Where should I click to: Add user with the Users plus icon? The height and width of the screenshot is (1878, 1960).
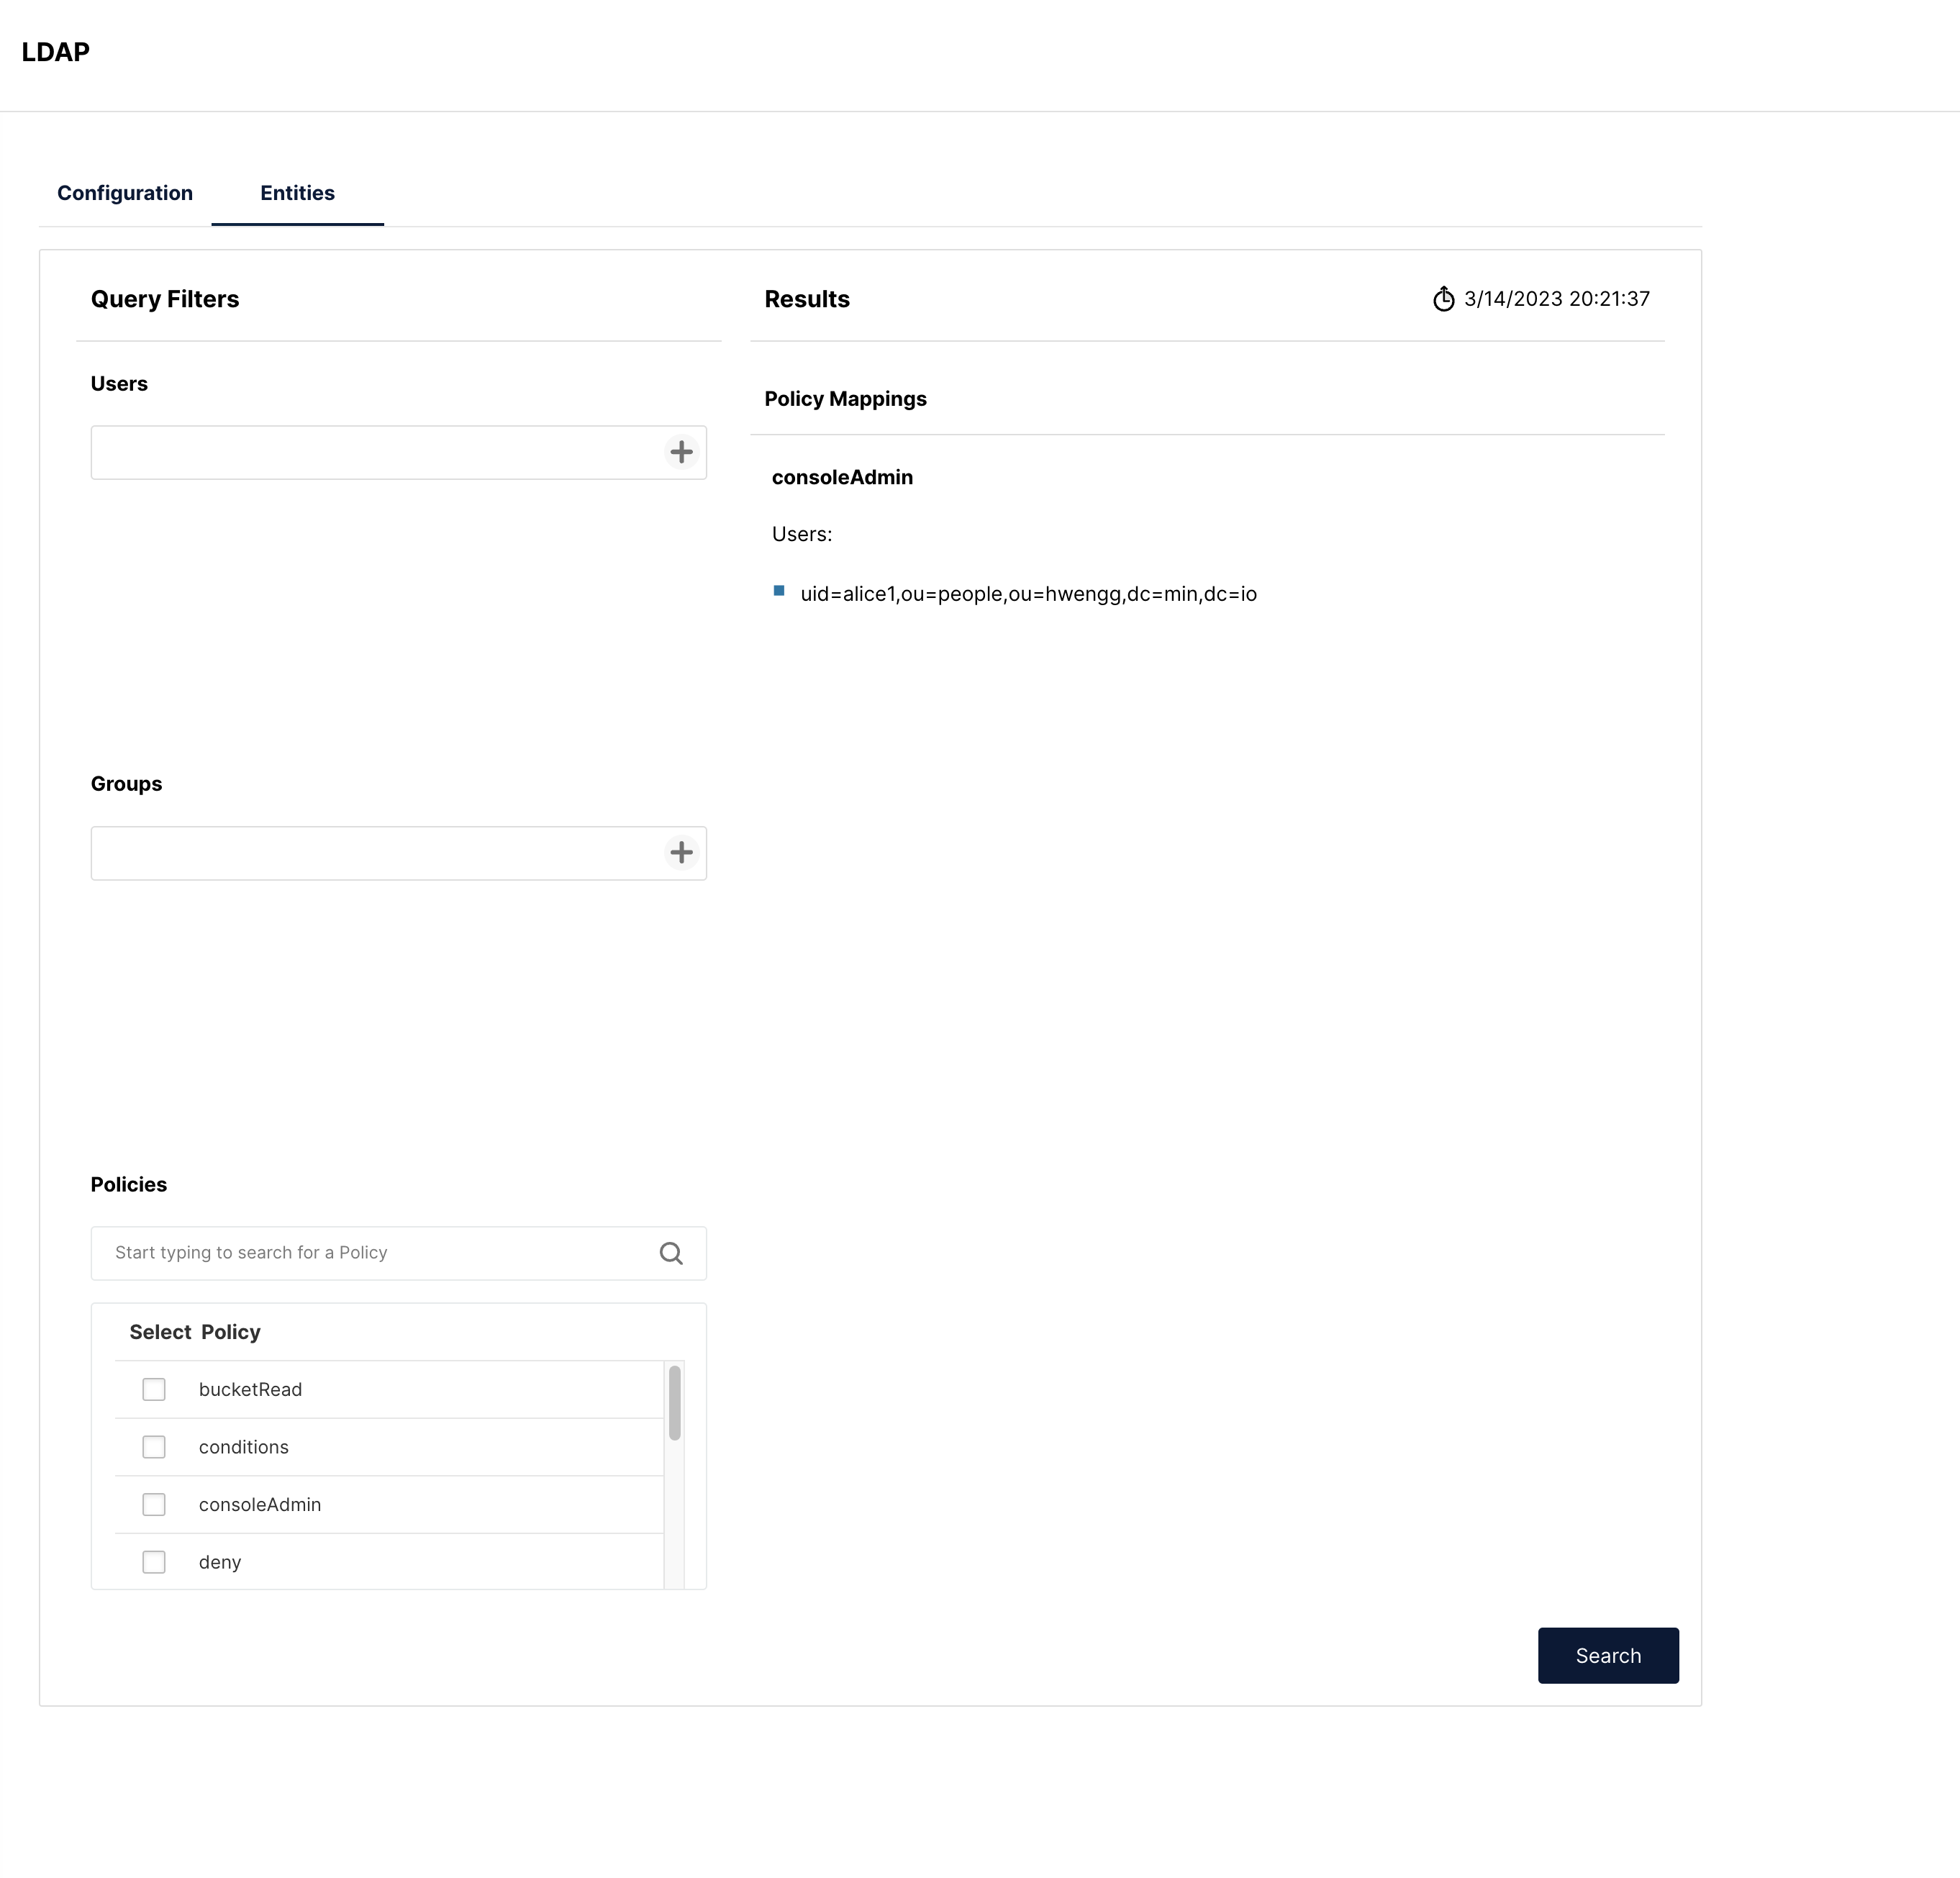point(681,452)
